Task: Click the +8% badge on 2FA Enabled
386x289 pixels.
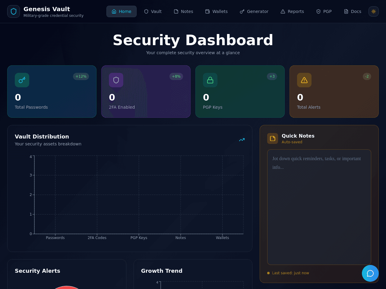Action: pyautogui.click(x=176, y=76)
